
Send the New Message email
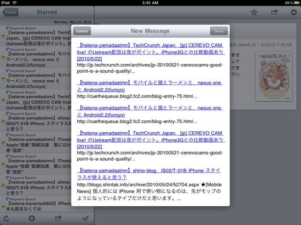pyautogui.click(x=219, y=31)
